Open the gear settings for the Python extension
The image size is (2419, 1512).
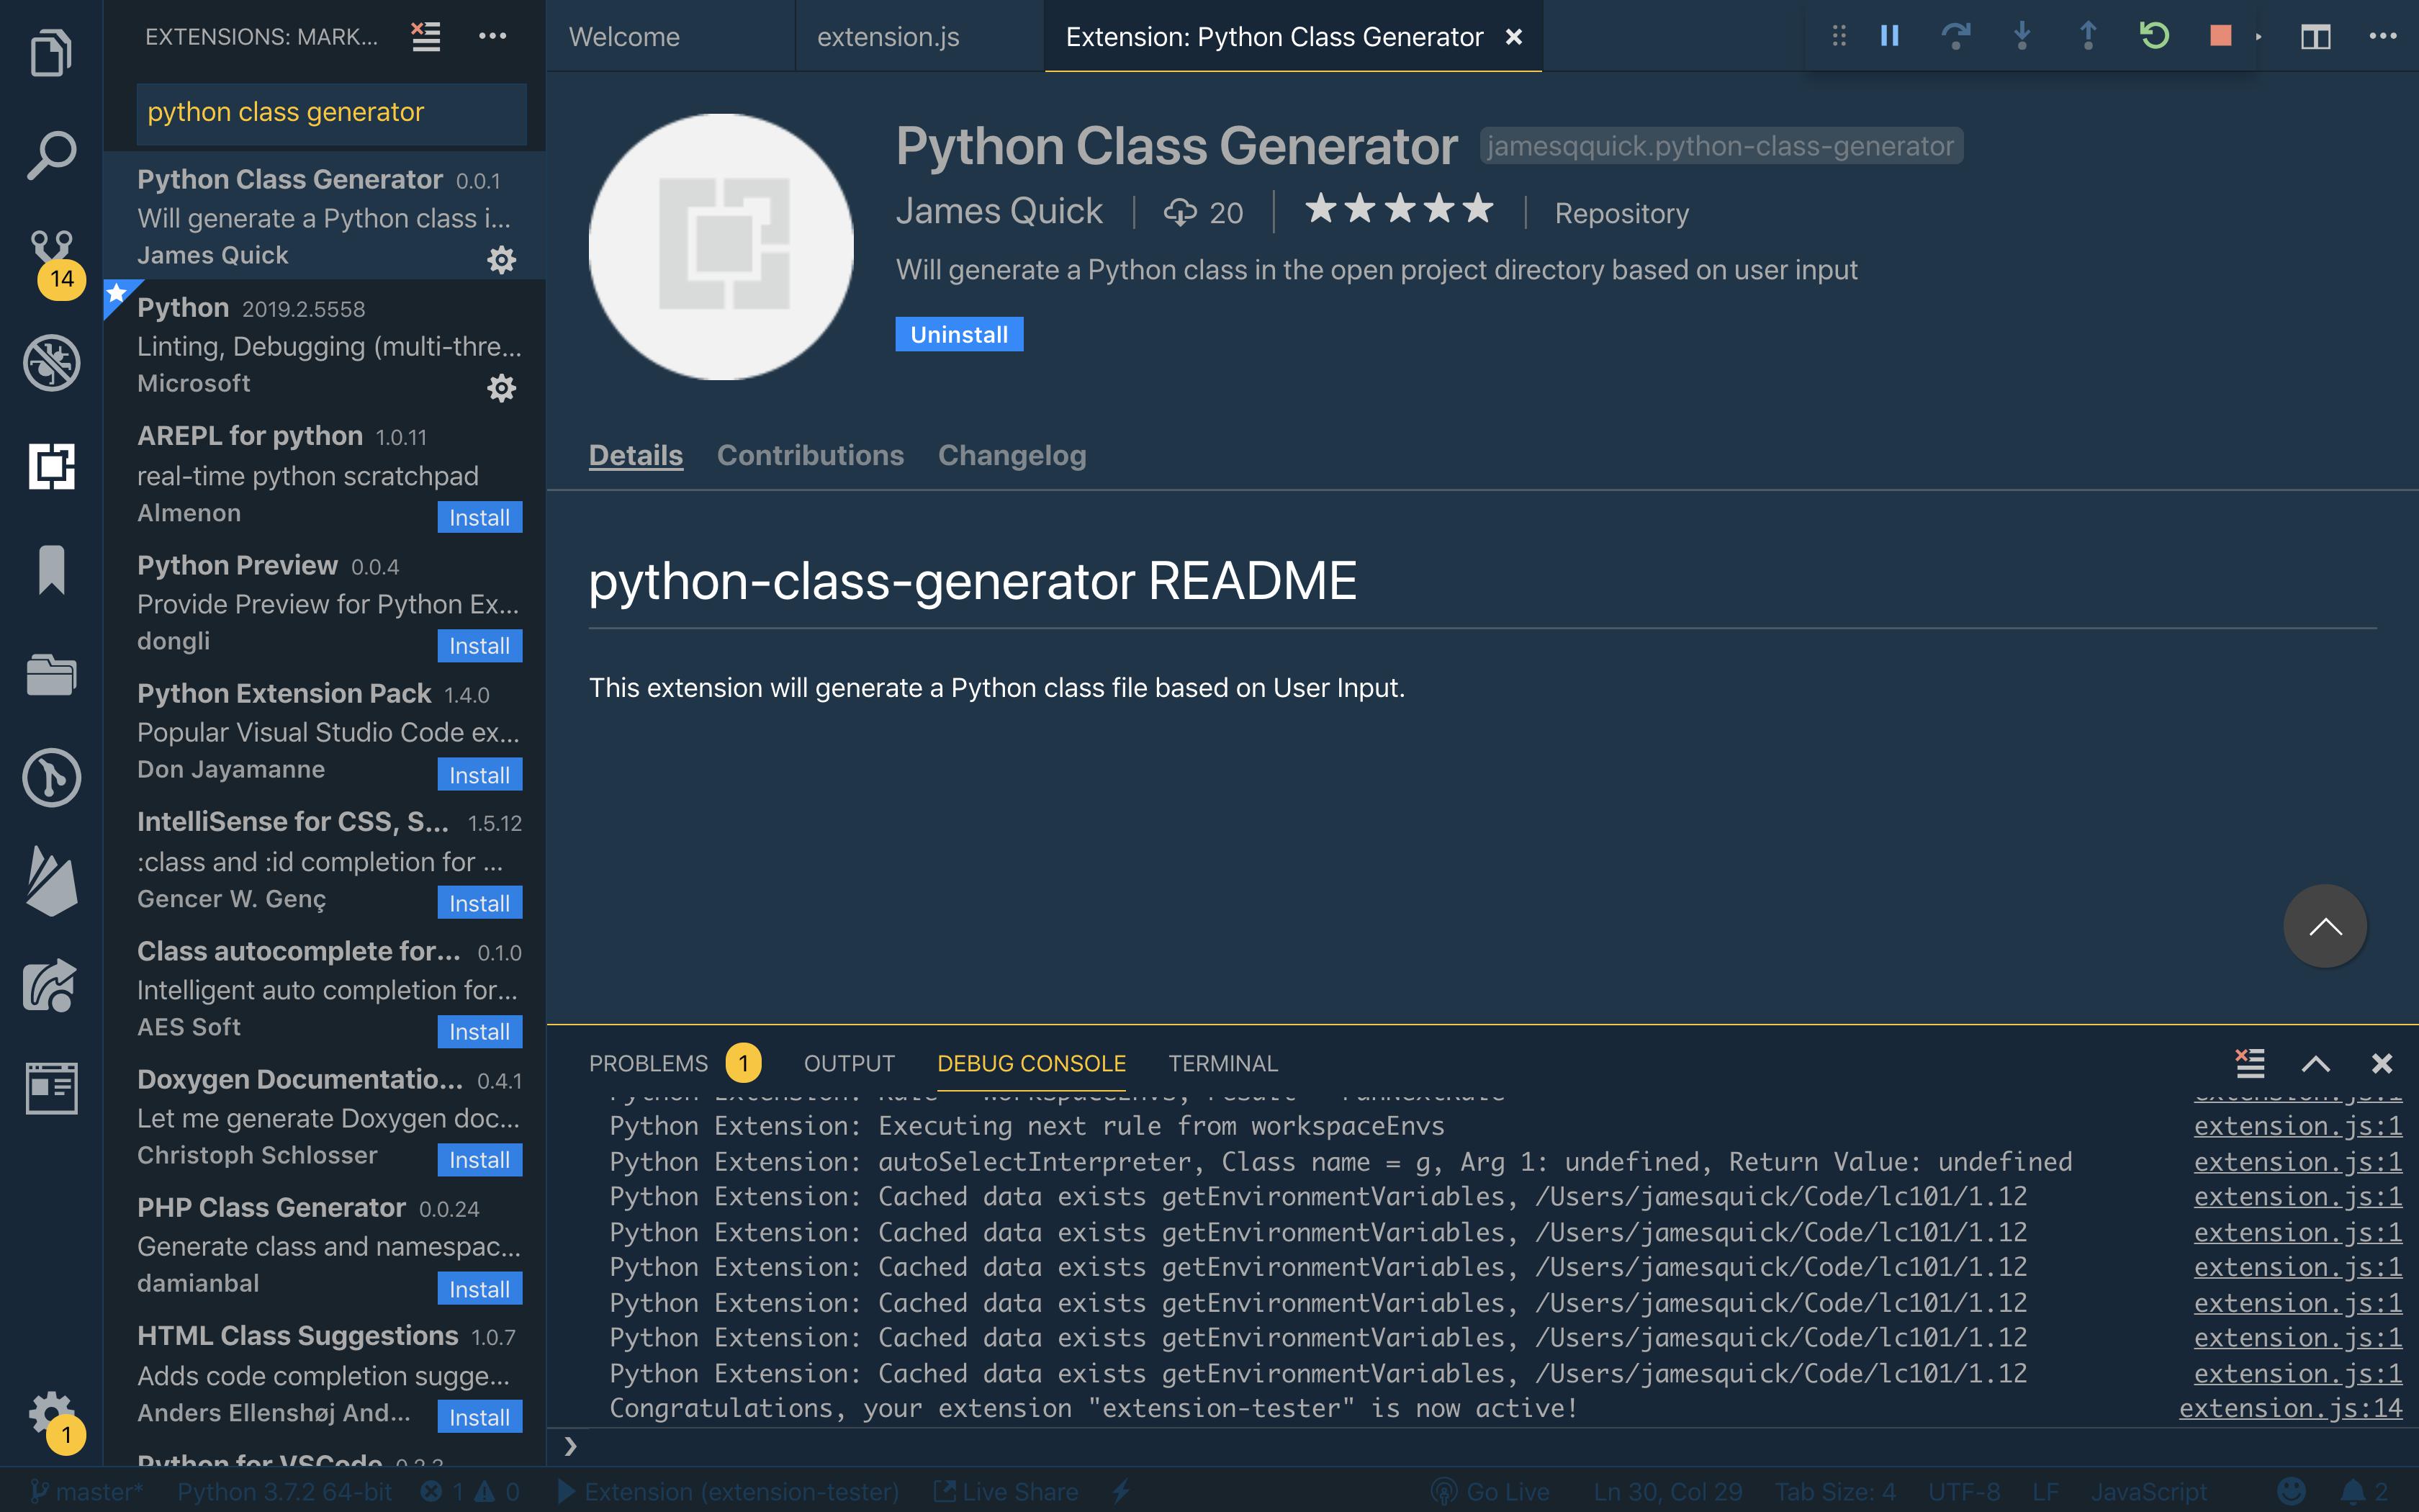[x=503, y=388]
